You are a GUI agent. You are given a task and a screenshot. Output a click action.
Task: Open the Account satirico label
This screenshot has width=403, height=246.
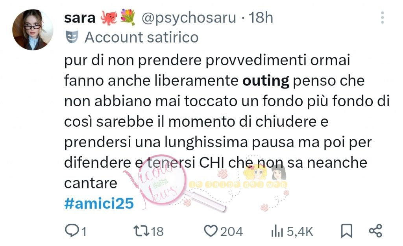tap(142, 37)
